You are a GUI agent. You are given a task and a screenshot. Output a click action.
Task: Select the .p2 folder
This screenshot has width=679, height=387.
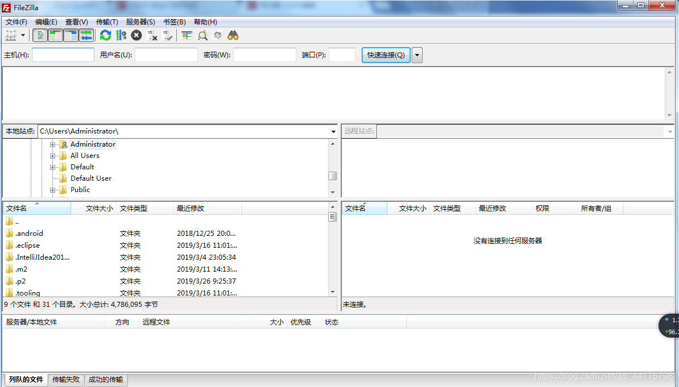(x=20, y=281)
